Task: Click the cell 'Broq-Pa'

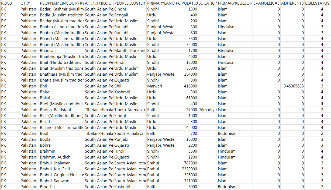Action: coord(62,187)
